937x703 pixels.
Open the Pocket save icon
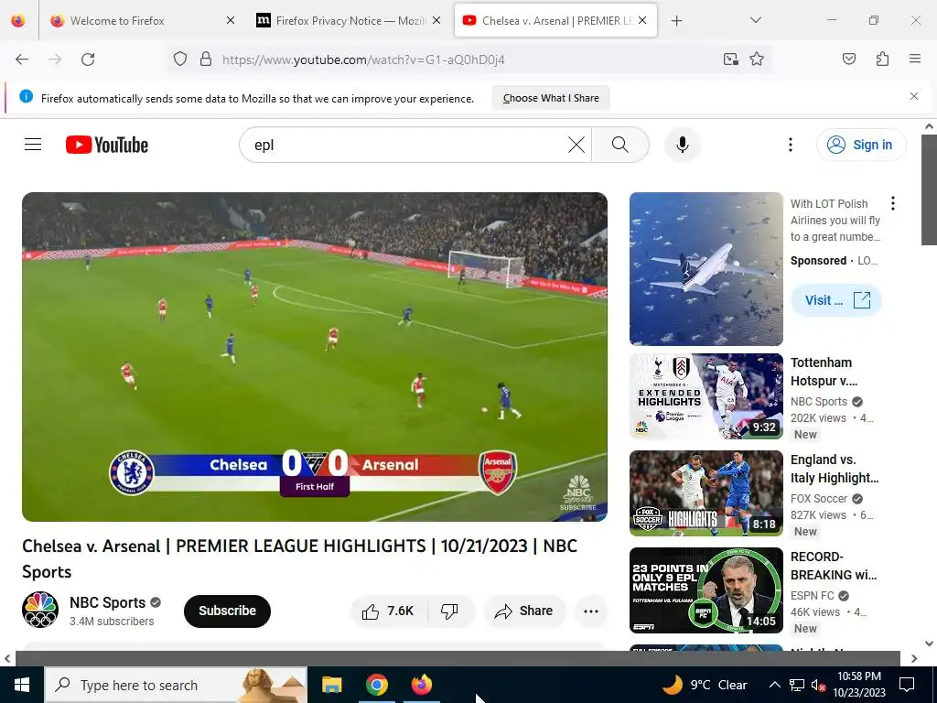tap(848, 59)
